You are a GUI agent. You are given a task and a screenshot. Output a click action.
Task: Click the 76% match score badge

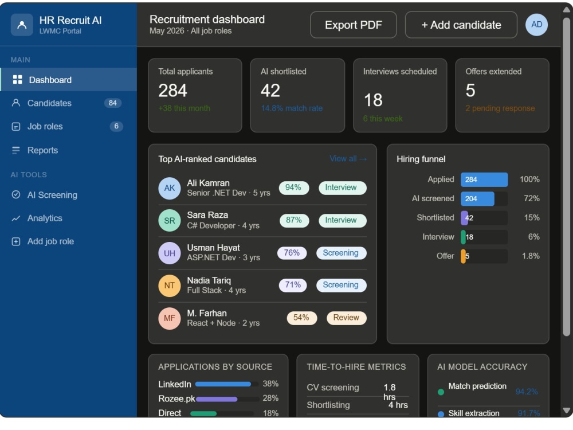coord(292,253)
